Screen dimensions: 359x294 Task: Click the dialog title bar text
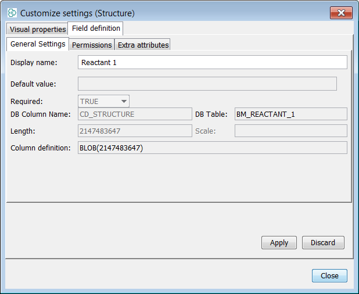click(77, 13)
